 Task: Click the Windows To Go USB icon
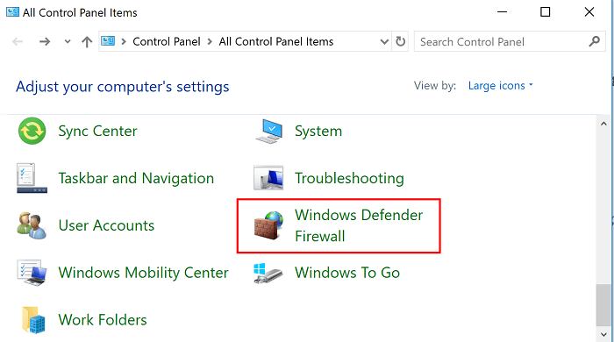tap(268, 273)
